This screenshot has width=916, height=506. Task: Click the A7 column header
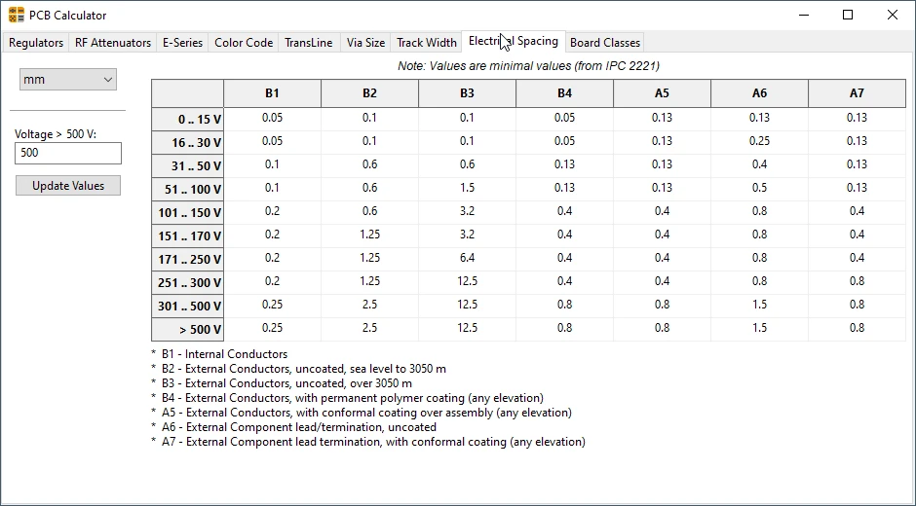857,93
